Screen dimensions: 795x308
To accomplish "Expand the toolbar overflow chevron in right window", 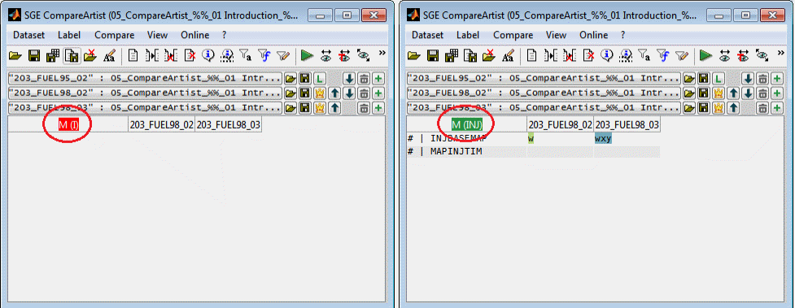I will pyautogui.click(x=781, y=53).
